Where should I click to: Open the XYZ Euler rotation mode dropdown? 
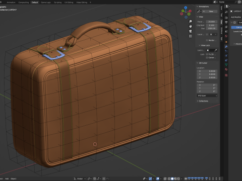coord(207,96)
